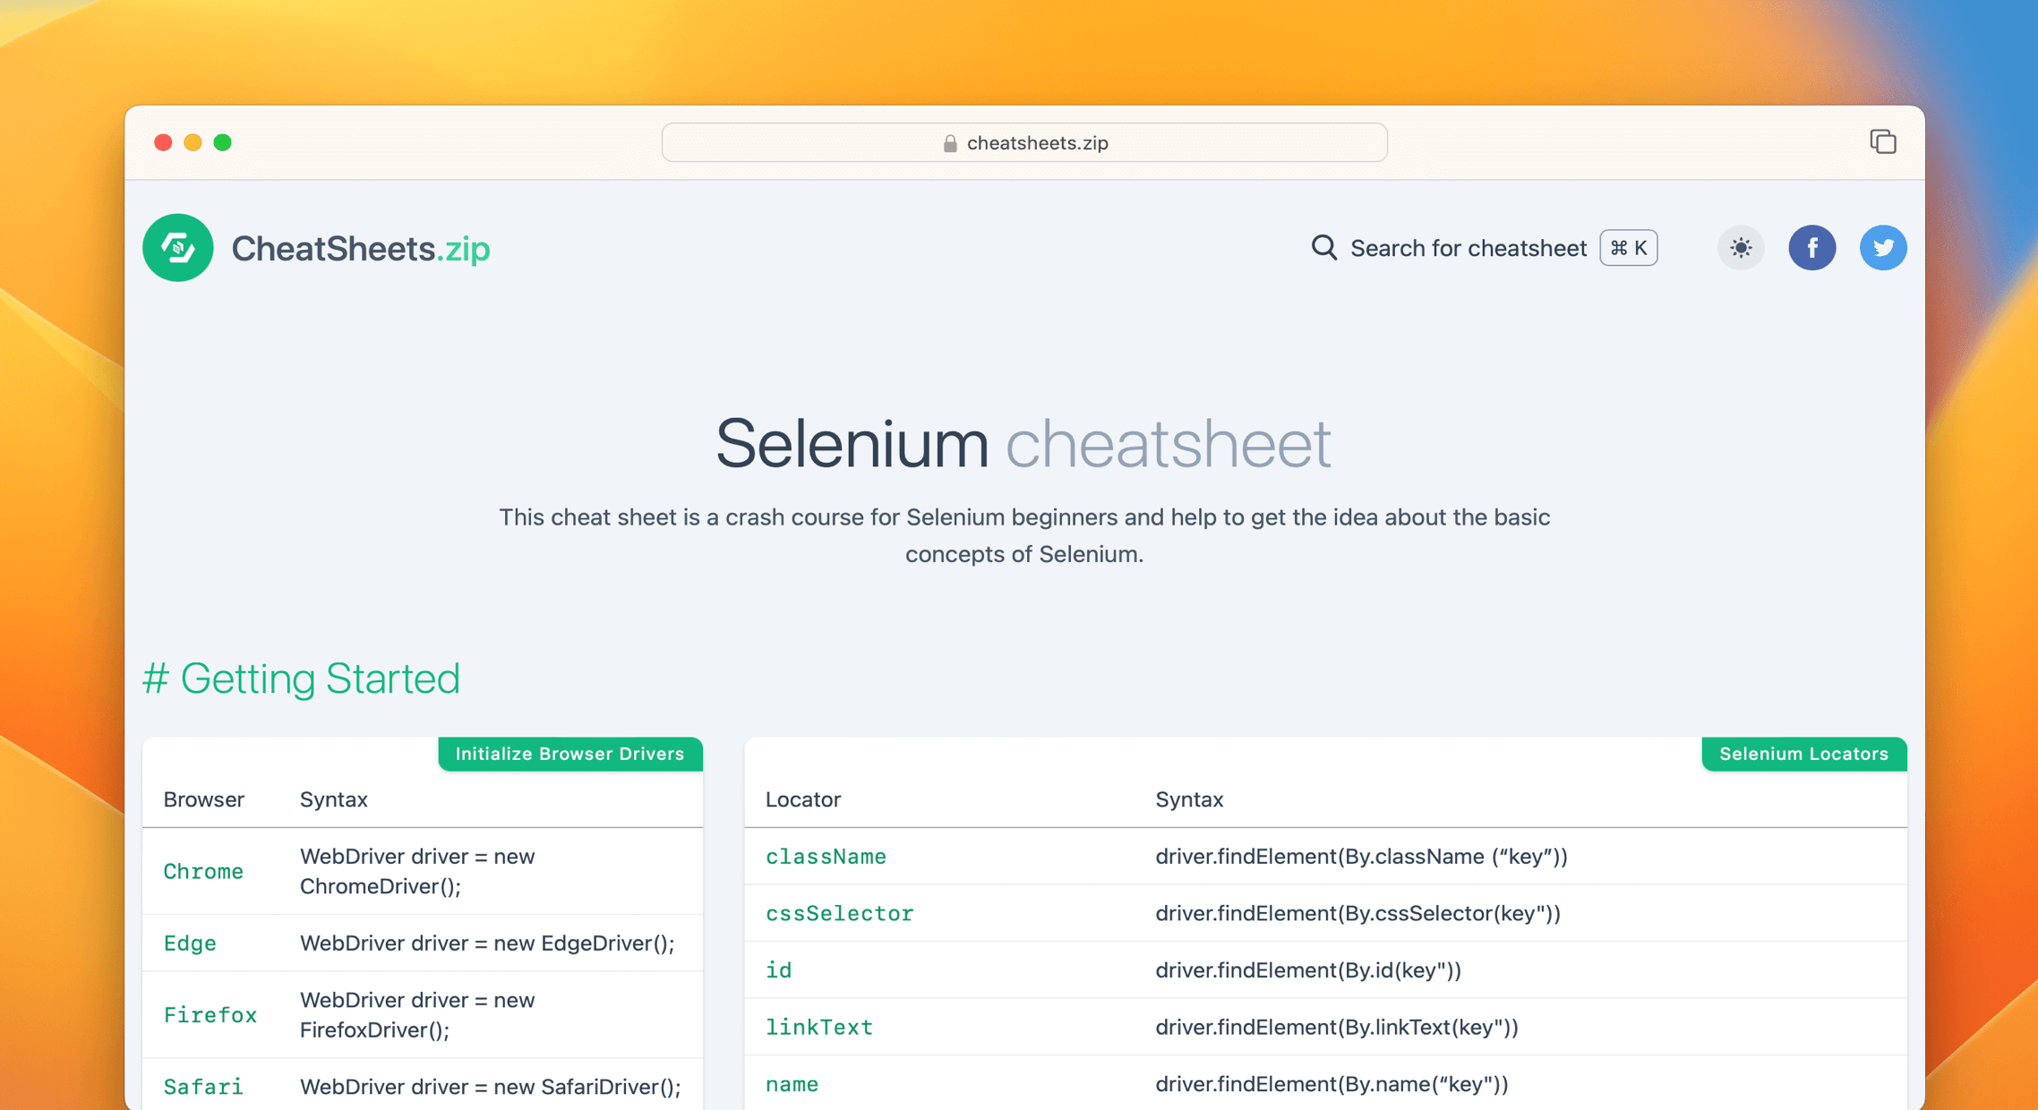Open the className locator link

(x=826, y=857)
